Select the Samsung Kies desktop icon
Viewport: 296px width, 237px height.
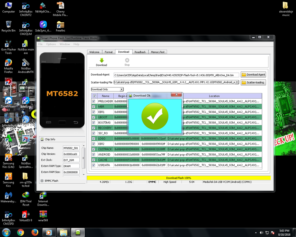click(x=9, y=180)
